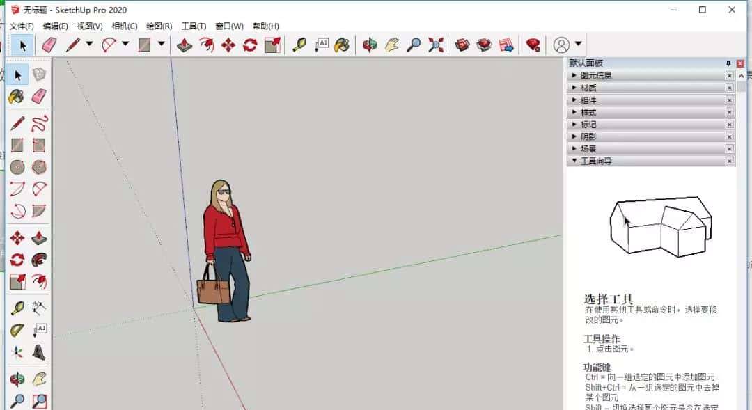This screenshot has width=752, height=410.
Task: Select the Push/Pull tool
Action: coord(182,45)
